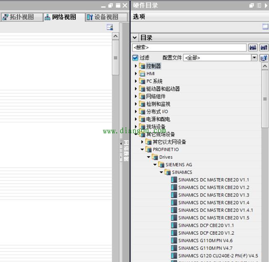The height and width of the screenshot is (262, 269).
Task: Collapse the 目录 section header
Action: [135, 37]
